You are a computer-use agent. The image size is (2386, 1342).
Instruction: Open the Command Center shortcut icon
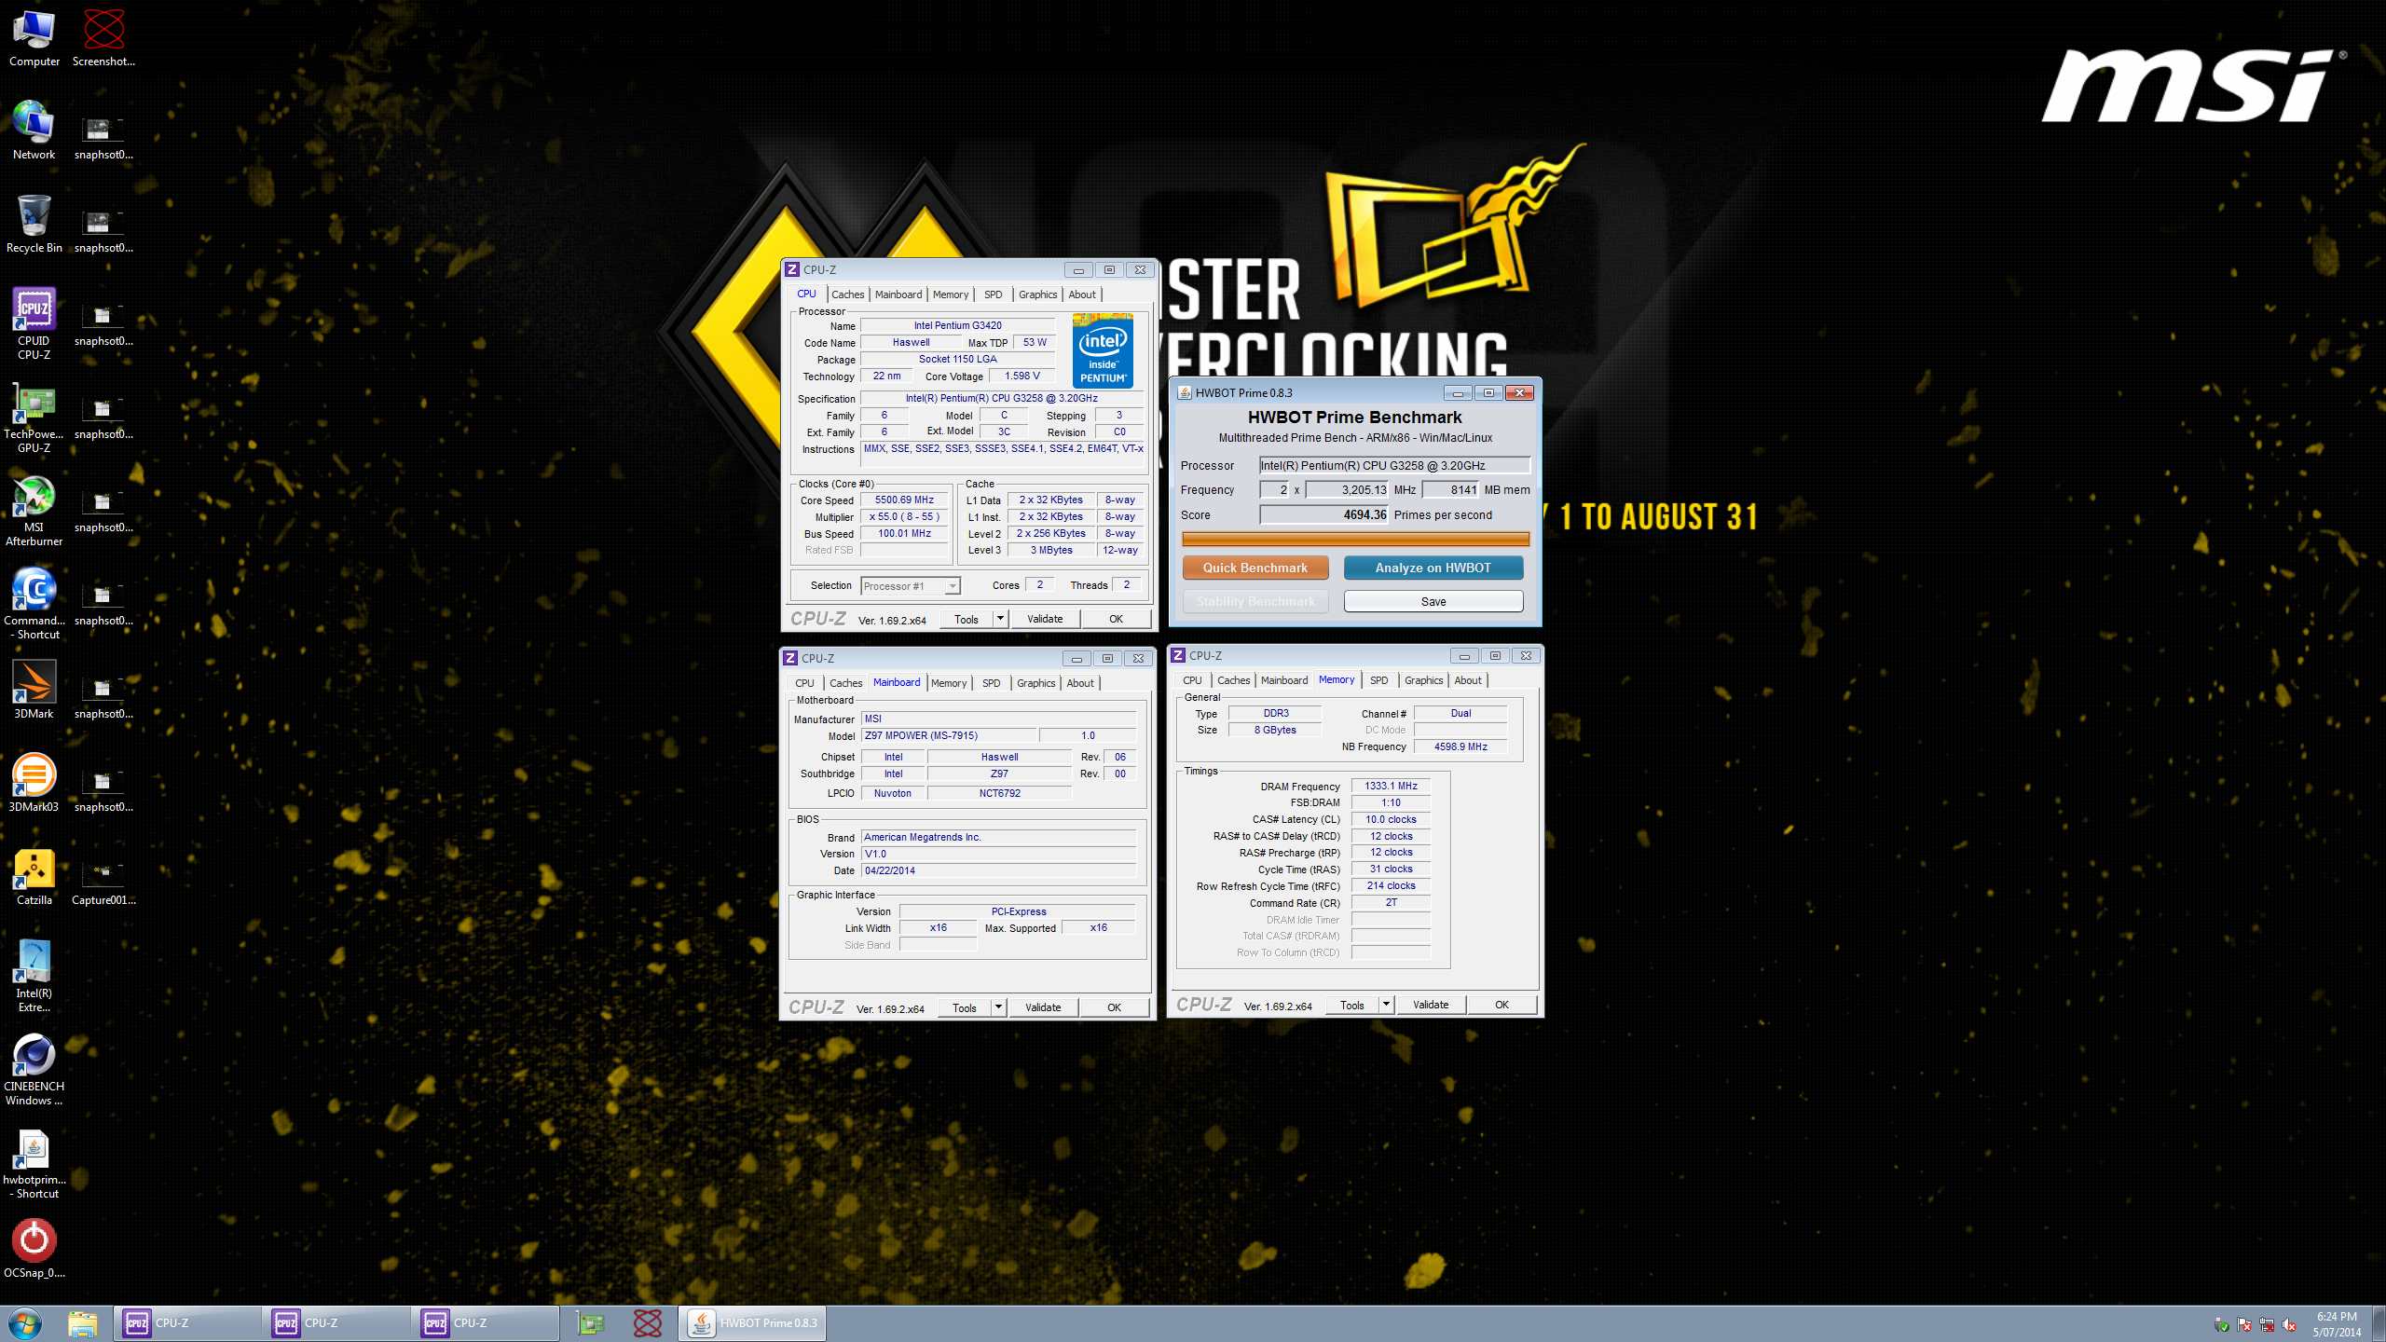[x=34, y=603]
